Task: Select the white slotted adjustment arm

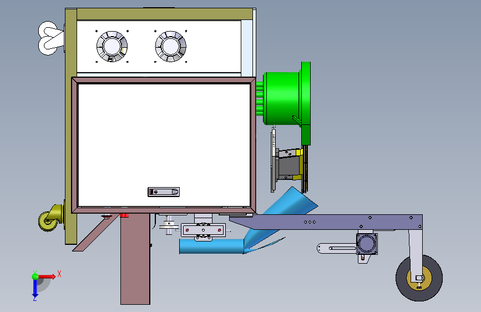Action: [x=337, y=248]
